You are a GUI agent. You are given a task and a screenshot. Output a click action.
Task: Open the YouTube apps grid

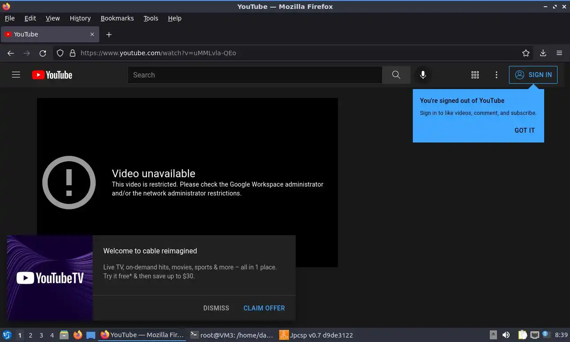475,75
